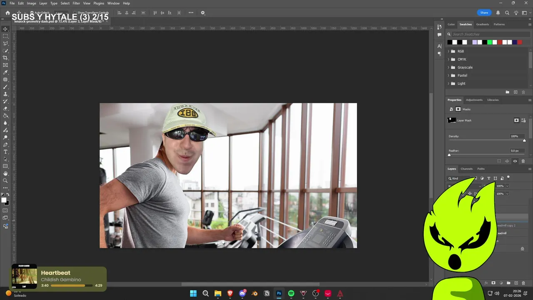Image resolution: width=533 pixels, height=300 pixels.
Task: Select the Move tool
Action: (5, 29)
